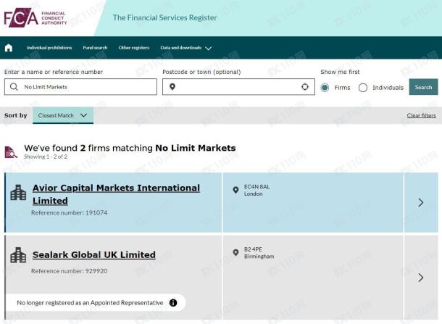The image size is (442, 324).
Task: Click the Clear filters link
Action: pyautogui.click(x=421, y=115)
